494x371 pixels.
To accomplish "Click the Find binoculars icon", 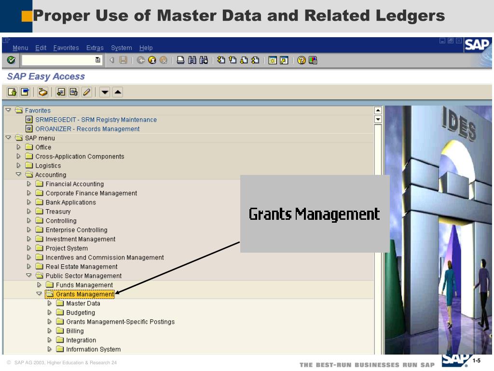I will point(192,60).
